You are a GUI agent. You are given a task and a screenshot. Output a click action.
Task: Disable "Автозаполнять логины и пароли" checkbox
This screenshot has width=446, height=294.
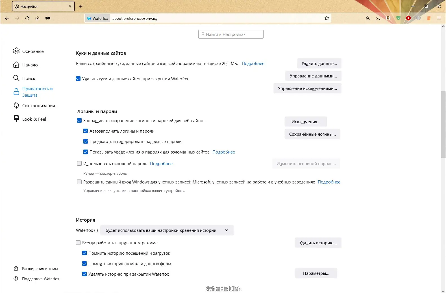coord(86,131)
